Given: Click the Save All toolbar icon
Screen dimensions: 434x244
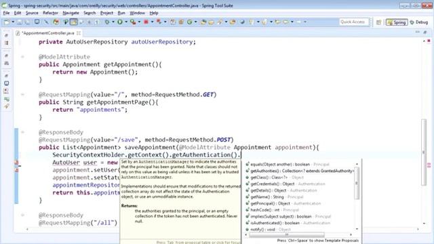Looking at the screenshot, I should 27,22.
